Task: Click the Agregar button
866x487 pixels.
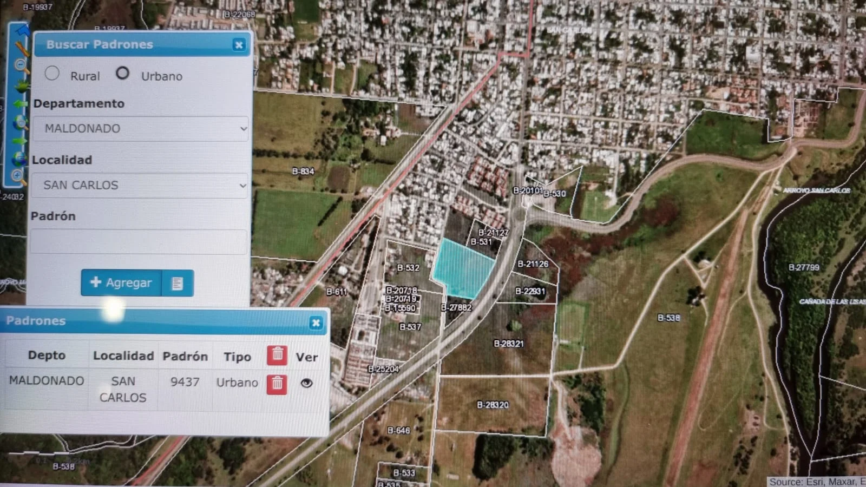Action: [x=122, y=283]
